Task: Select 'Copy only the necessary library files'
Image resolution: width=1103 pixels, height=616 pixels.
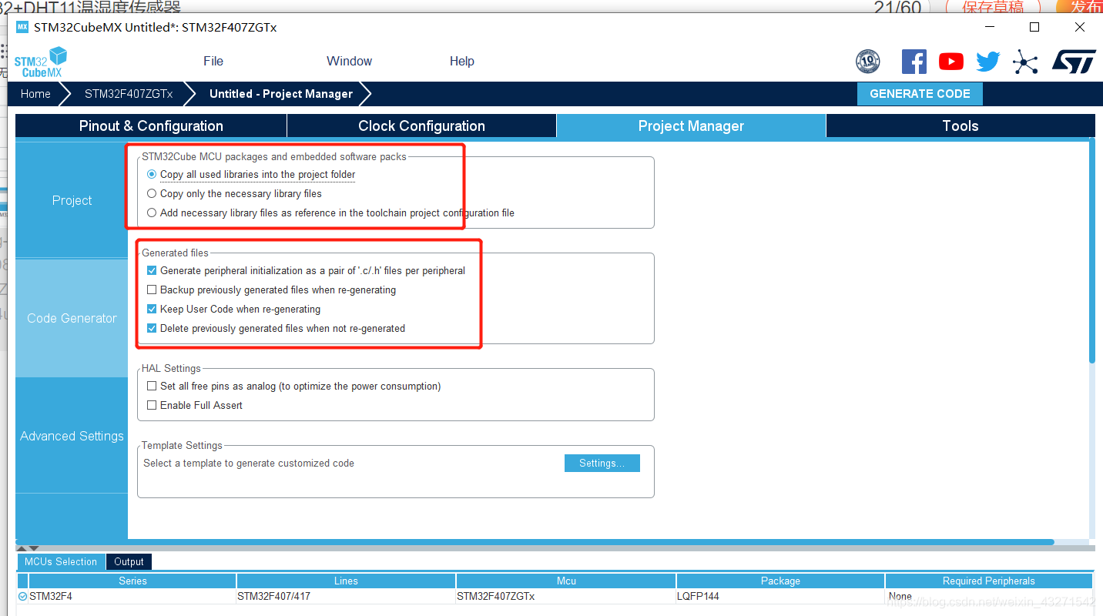Action: point(152,194)
